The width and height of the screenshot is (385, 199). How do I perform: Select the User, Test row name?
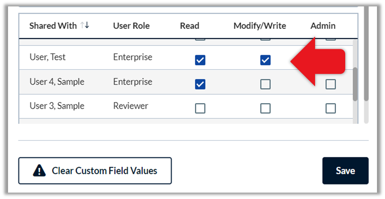click(x=48, y=57)
